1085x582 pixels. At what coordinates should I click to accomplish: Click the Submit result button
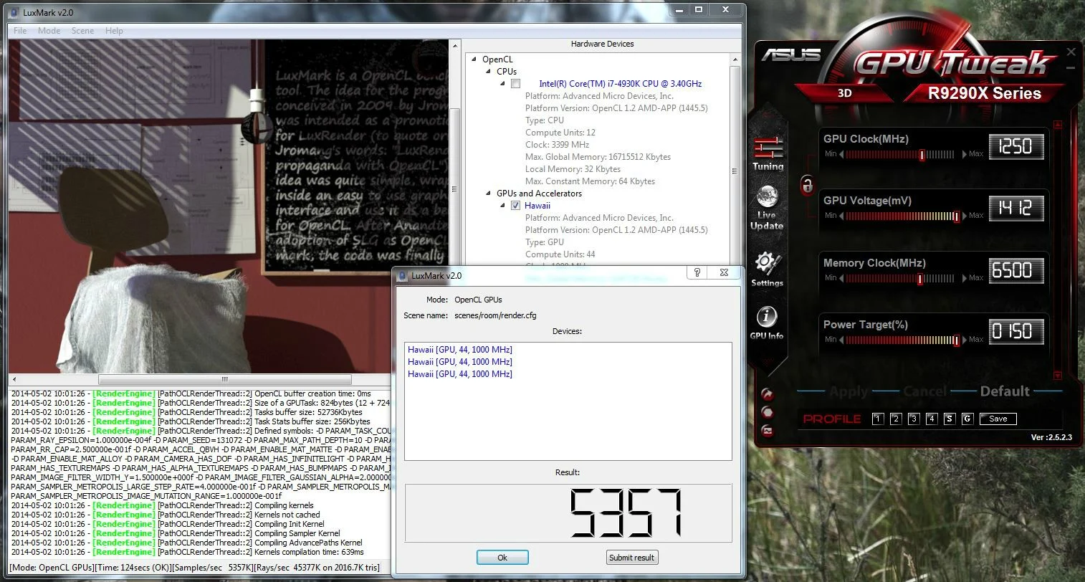click(x=631, y=558)
